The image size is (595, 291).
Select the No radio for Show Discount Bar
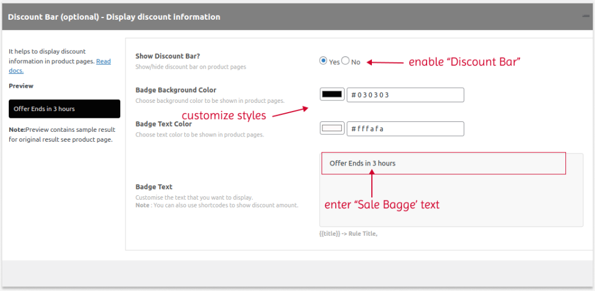tap(345, 61)
